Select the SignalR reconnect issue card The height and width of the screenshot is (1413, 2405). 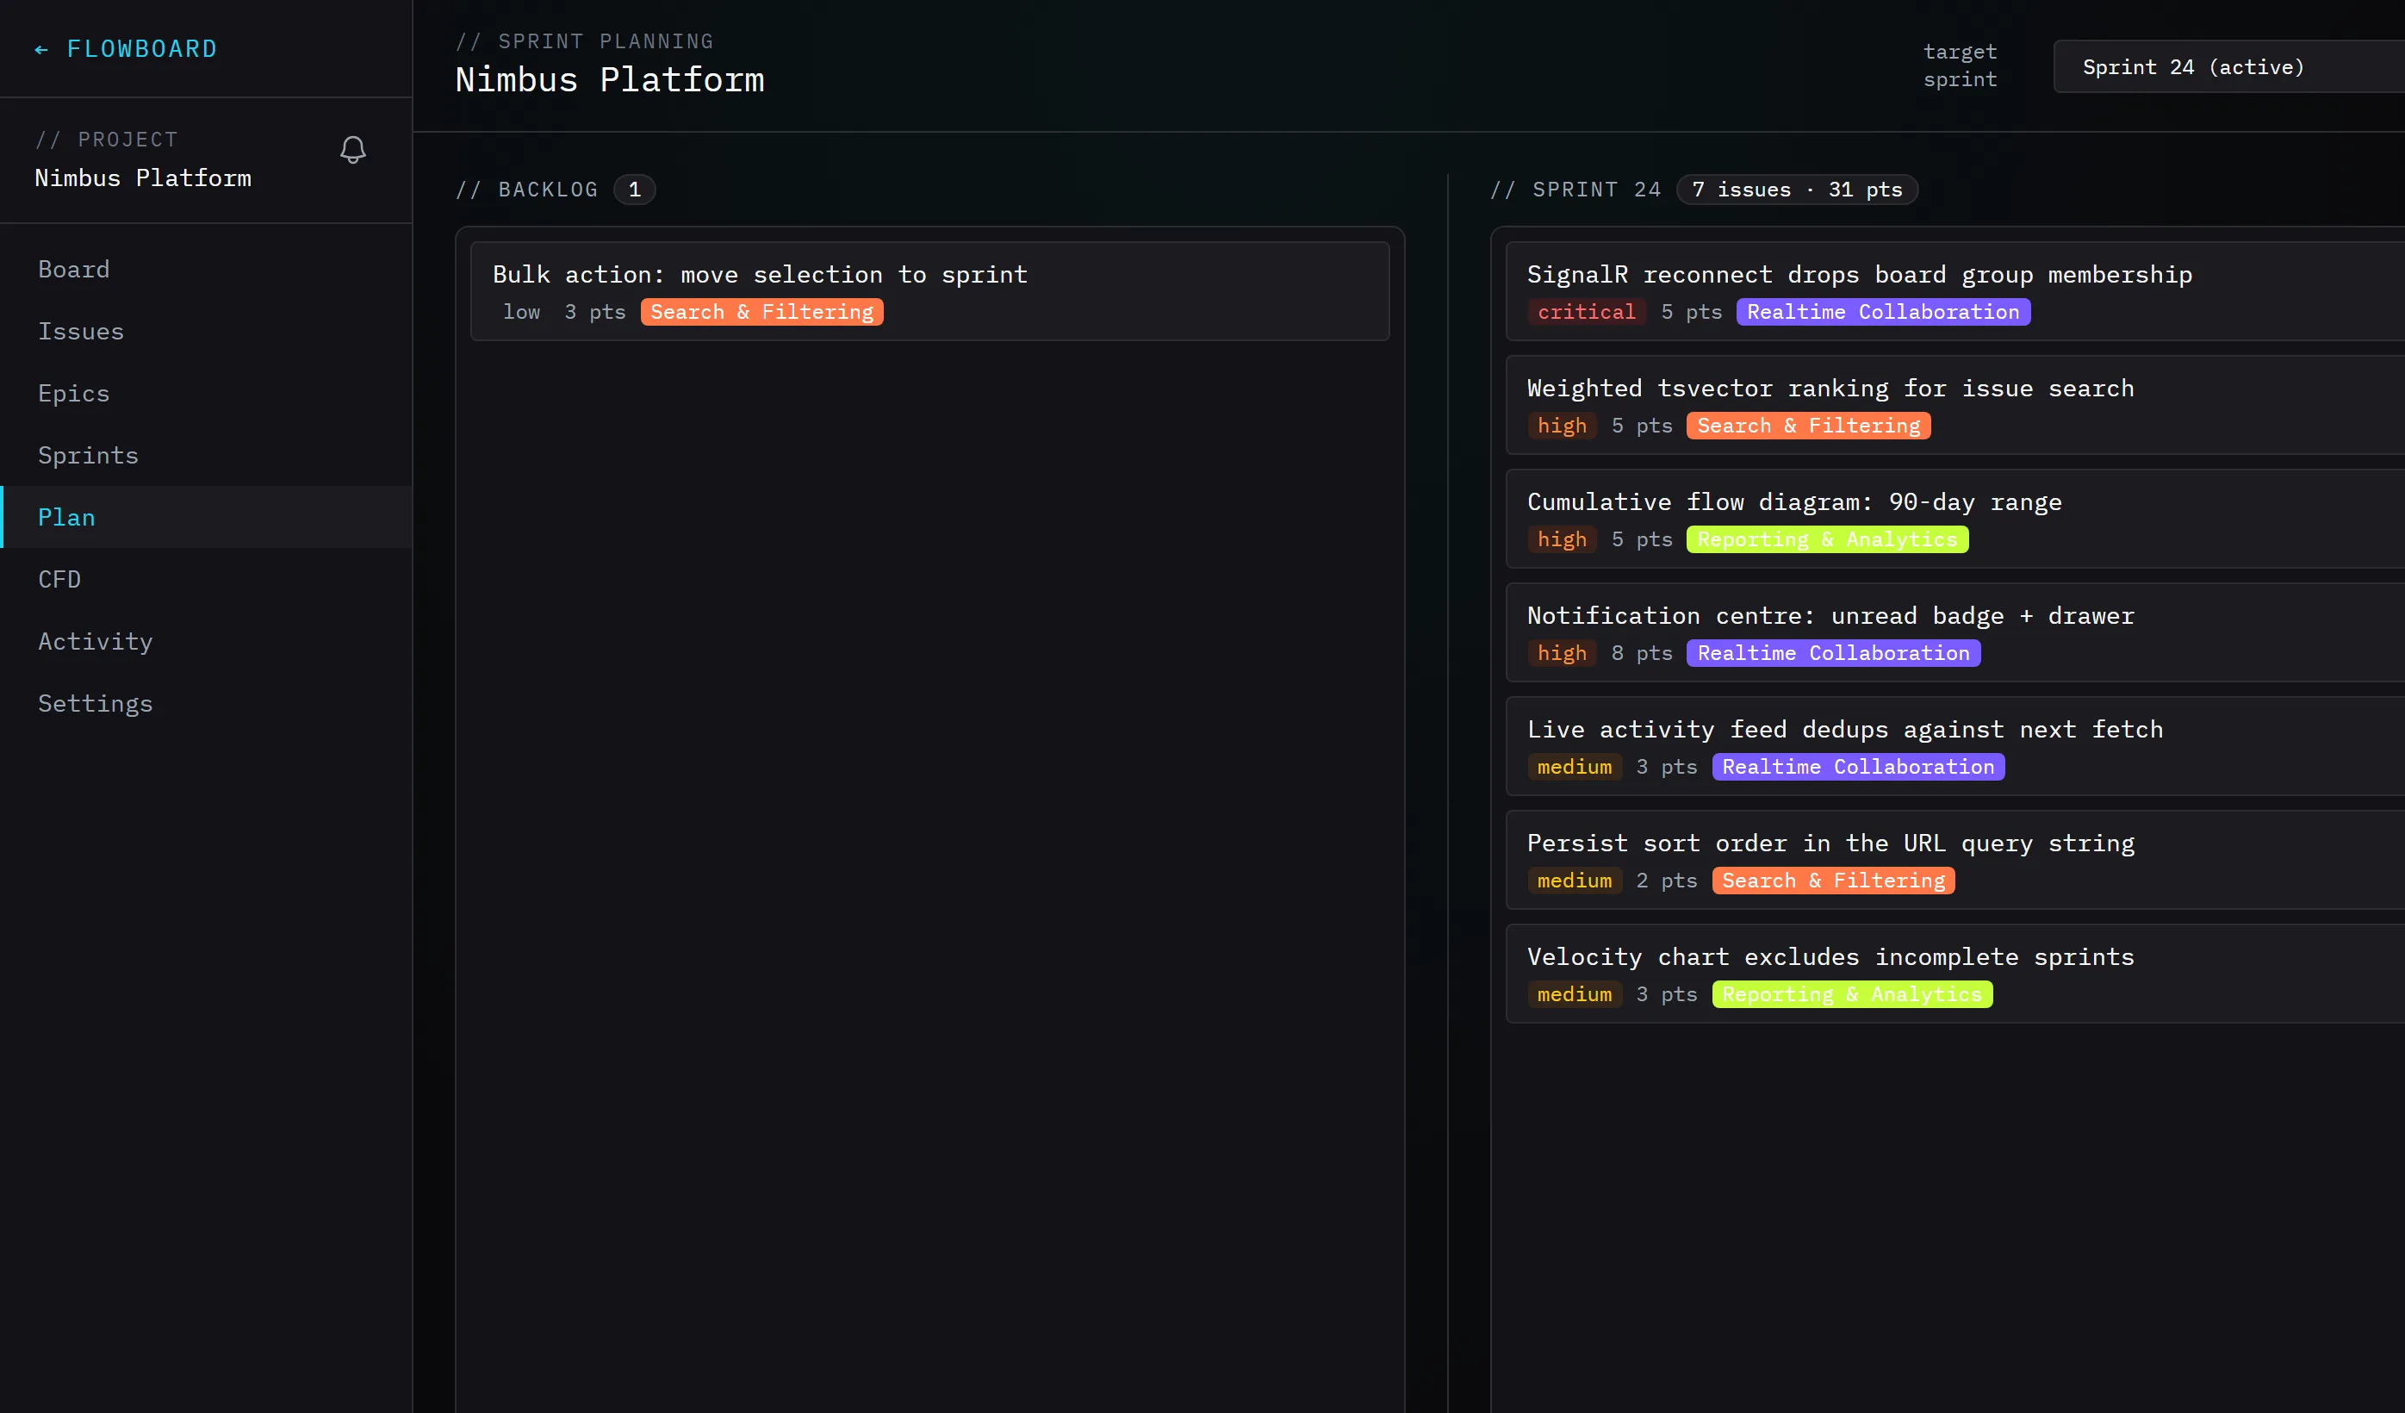click(x=1954, y=291)
